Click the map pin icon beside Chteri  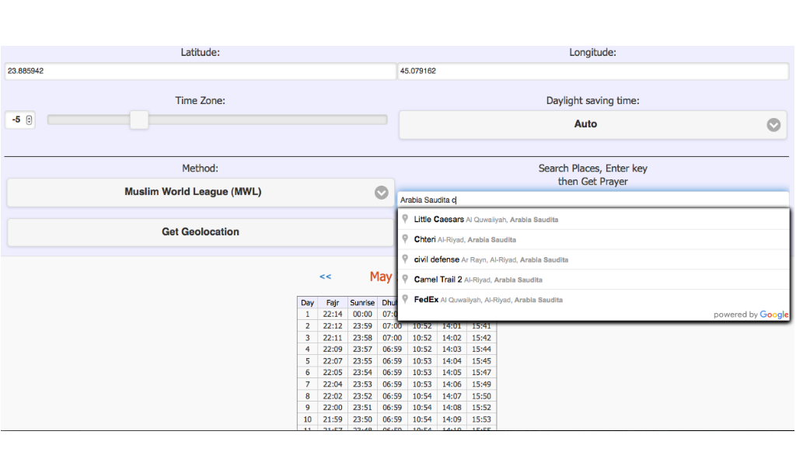click(x=405, y=239)
